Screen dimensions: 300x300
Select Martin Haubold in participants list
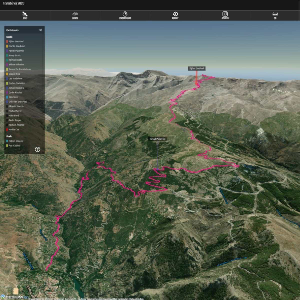[16, 46]
